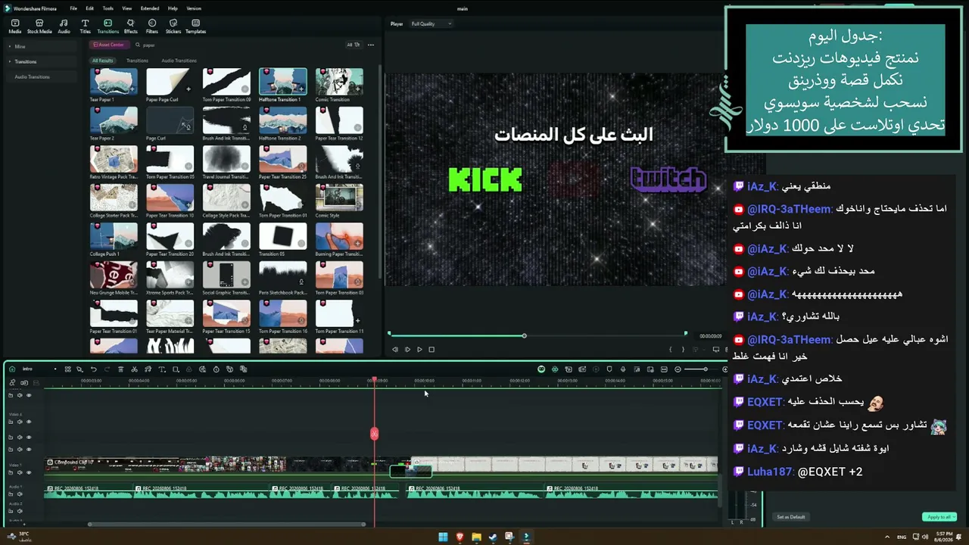This screenshot has height=545, width=969.
Task: Switch to the Audio panel
Action: pyautogui.click(x=64, y=26)
